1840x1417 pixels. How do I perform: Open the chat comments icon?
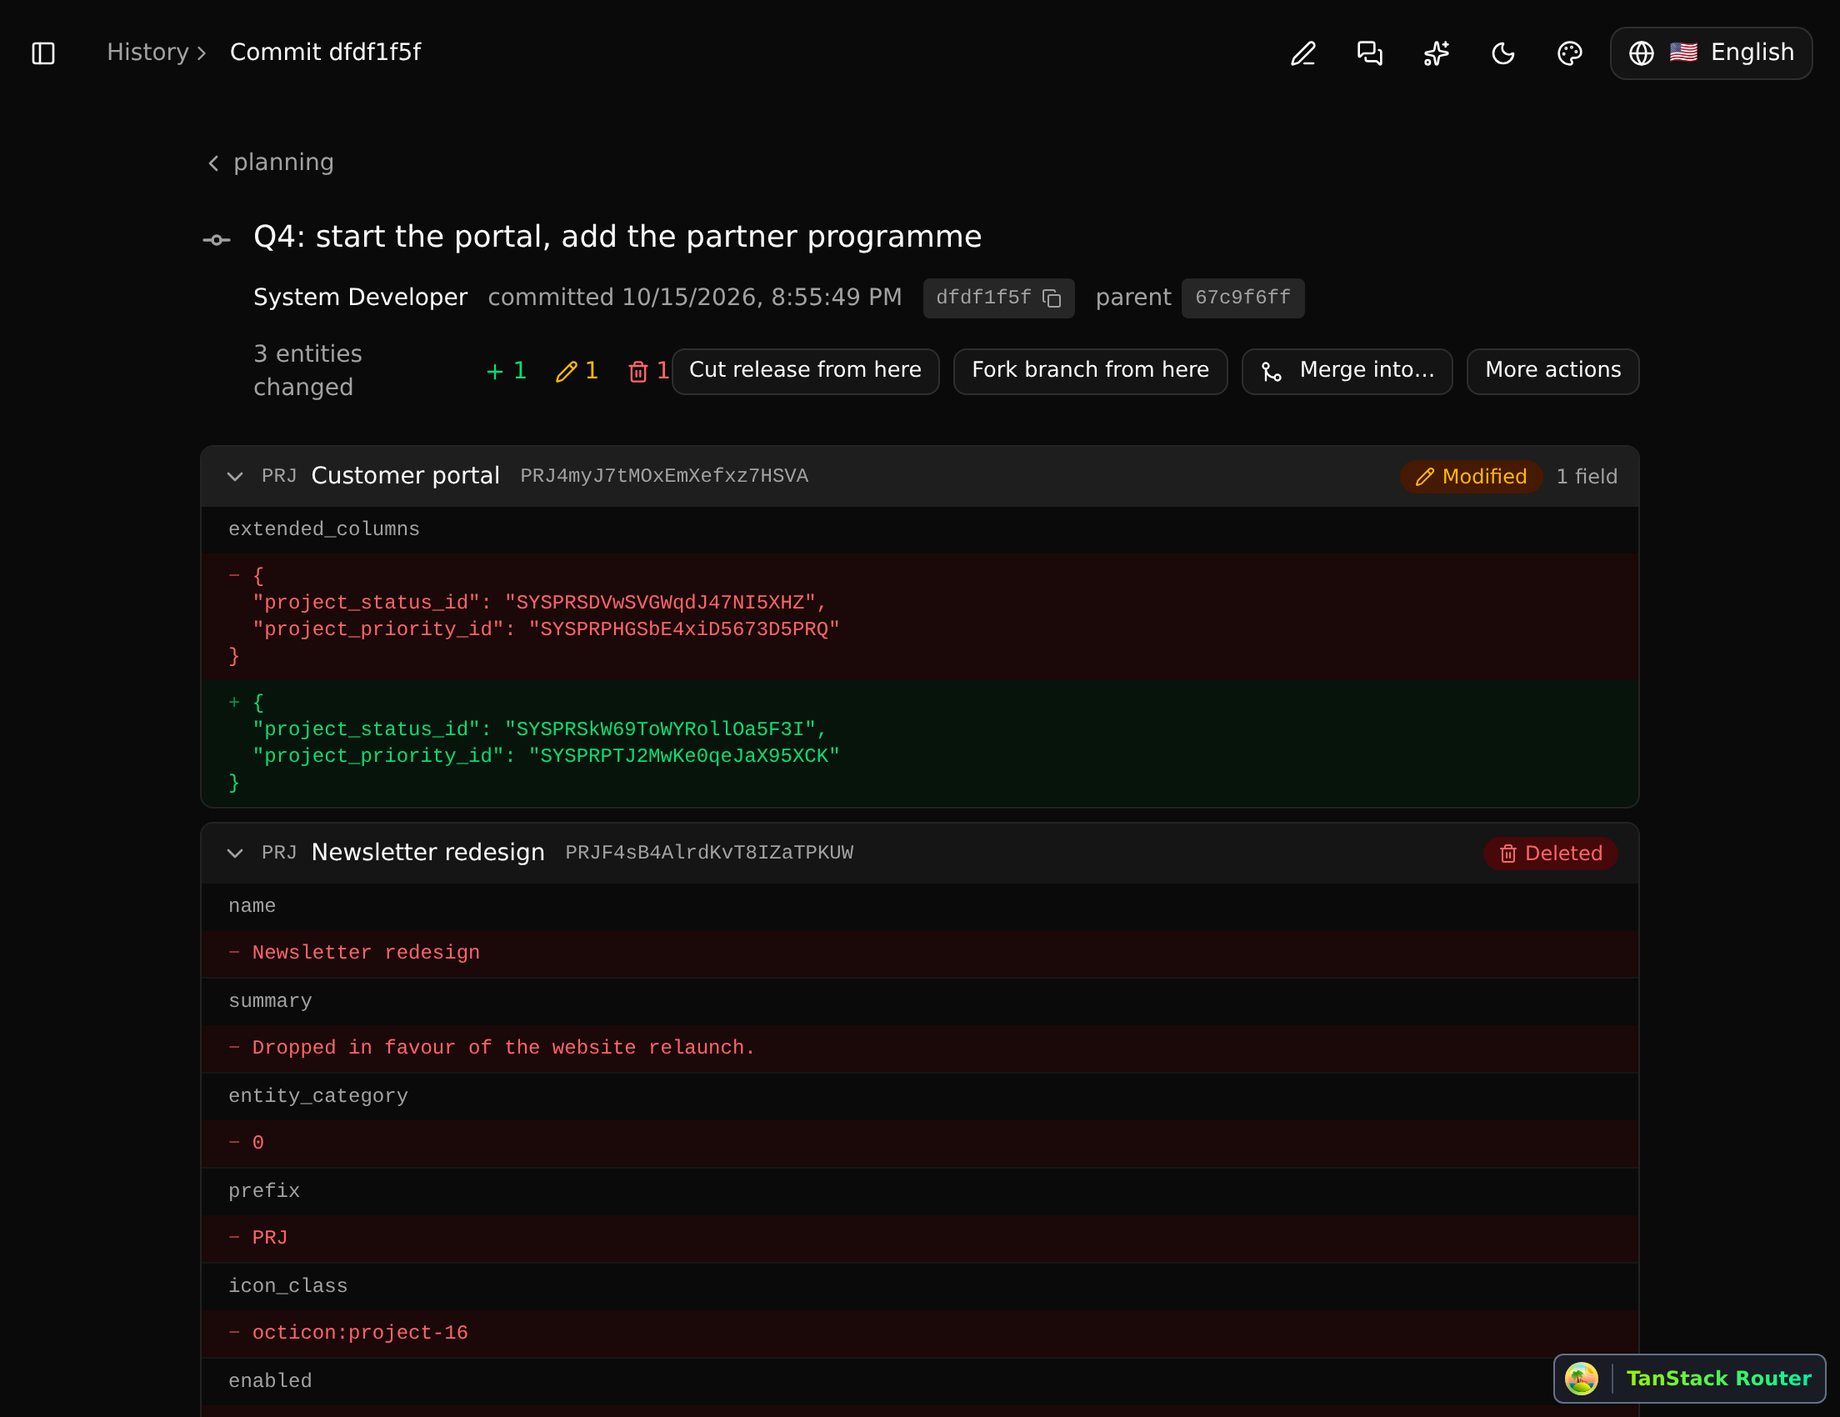(x=1370, y=53)
